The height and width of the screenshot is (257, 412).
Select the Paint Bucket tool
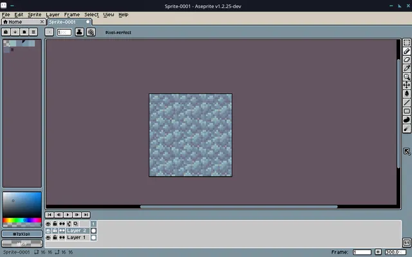coord(406,94)
